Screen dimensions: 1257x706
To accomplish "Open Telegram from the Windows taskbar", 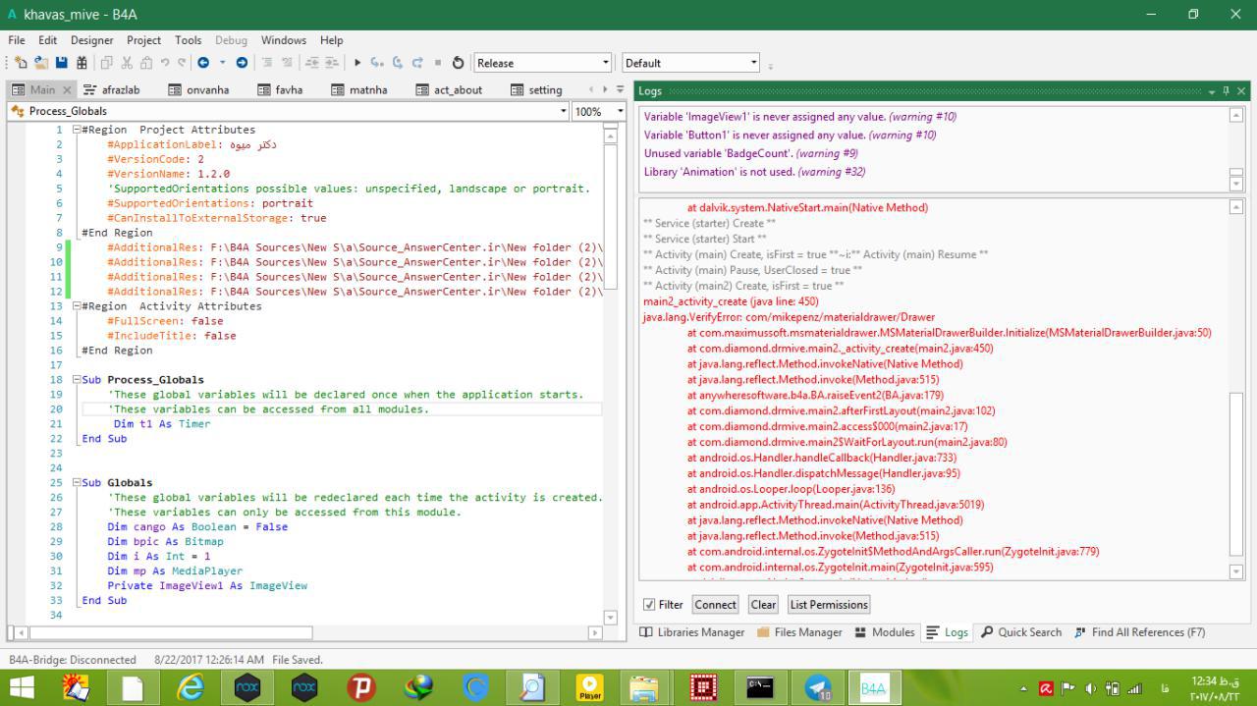I will 817,687.
